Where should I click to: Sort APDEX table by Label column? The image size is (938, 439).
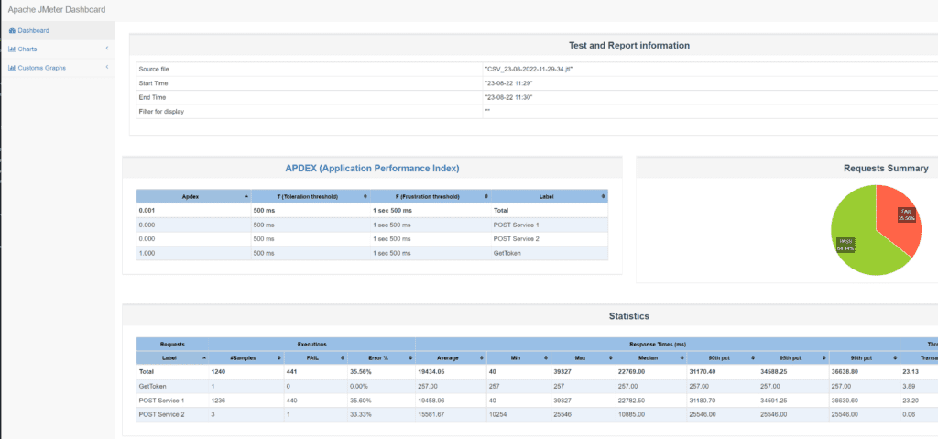550,196
